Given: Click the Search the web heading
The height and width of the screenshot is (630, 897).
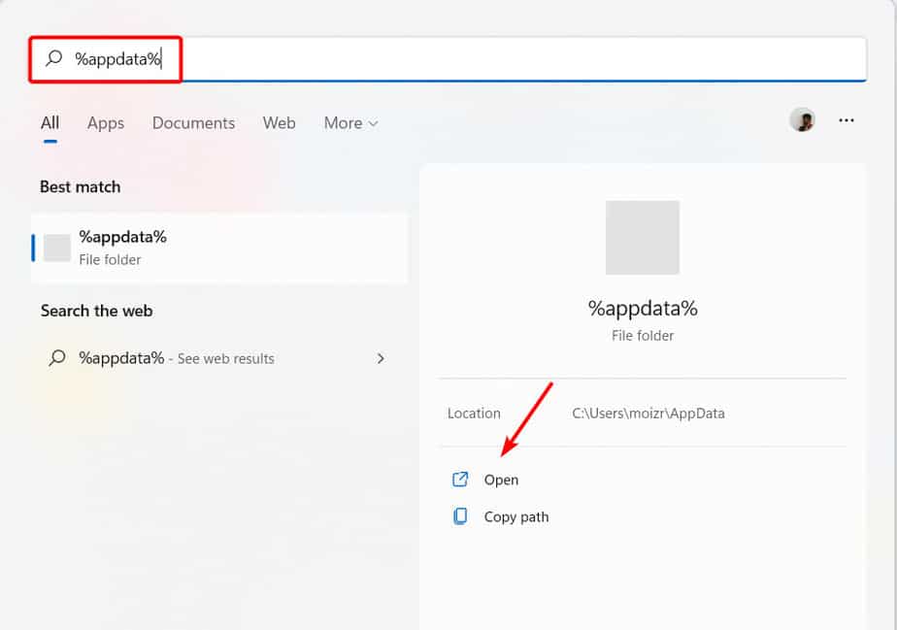Looking at the screenshot, I should [97, 311].
